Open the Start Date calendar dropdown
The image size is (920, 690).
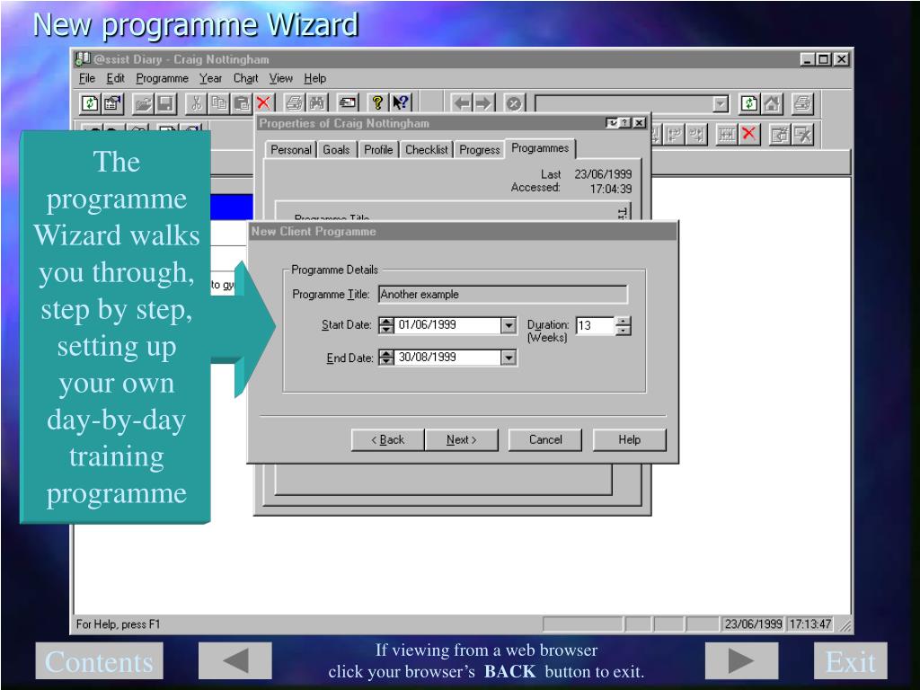click(509, 325)
